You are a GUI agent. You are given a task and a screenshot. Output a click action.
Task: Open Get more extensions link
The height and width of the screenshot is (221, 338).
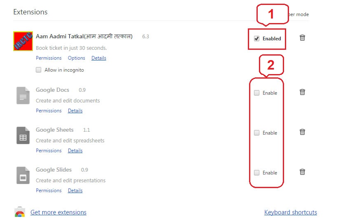tap(58, 212)
